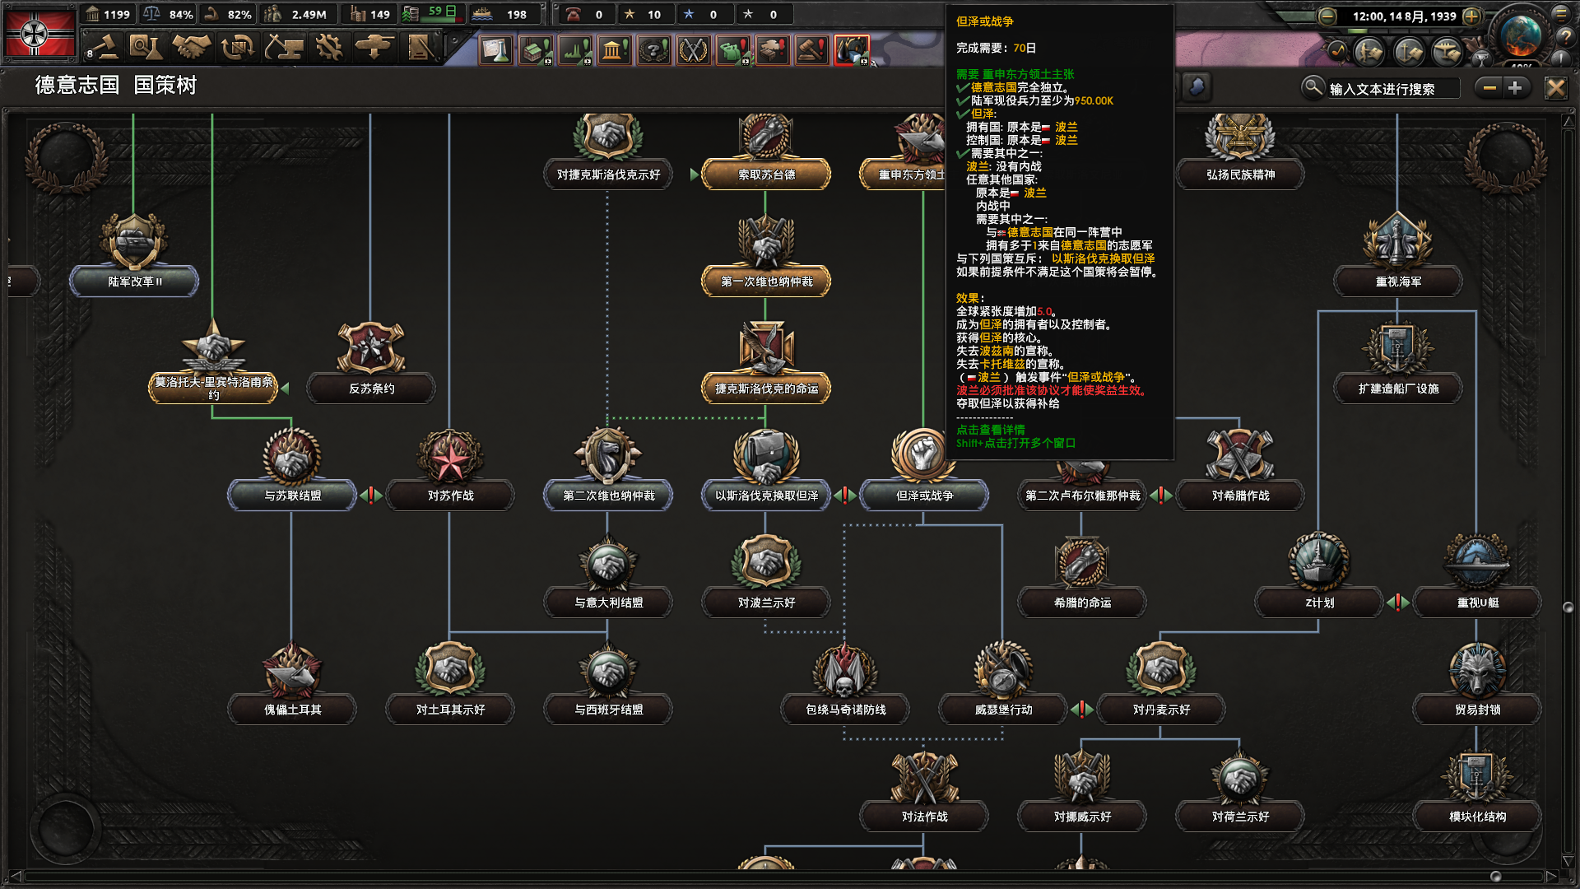The width and height of the screenshot is (1580, 889).
Task: Open the main menu hamburger button
Action: coord(1561,14)
